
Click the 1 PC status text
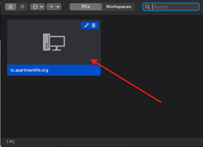tap(10, 142)
